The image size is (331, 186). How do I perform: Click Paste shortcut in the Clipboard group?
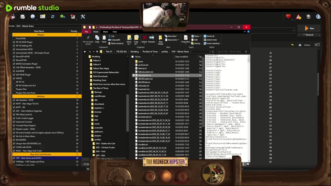116,43
